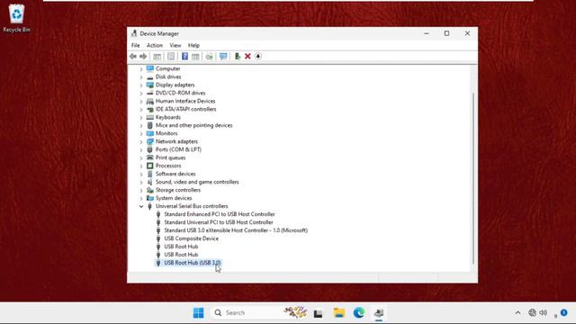Select the "Keyboards" label
Screen dimensions: 576x324
click(x=168, y=117)
